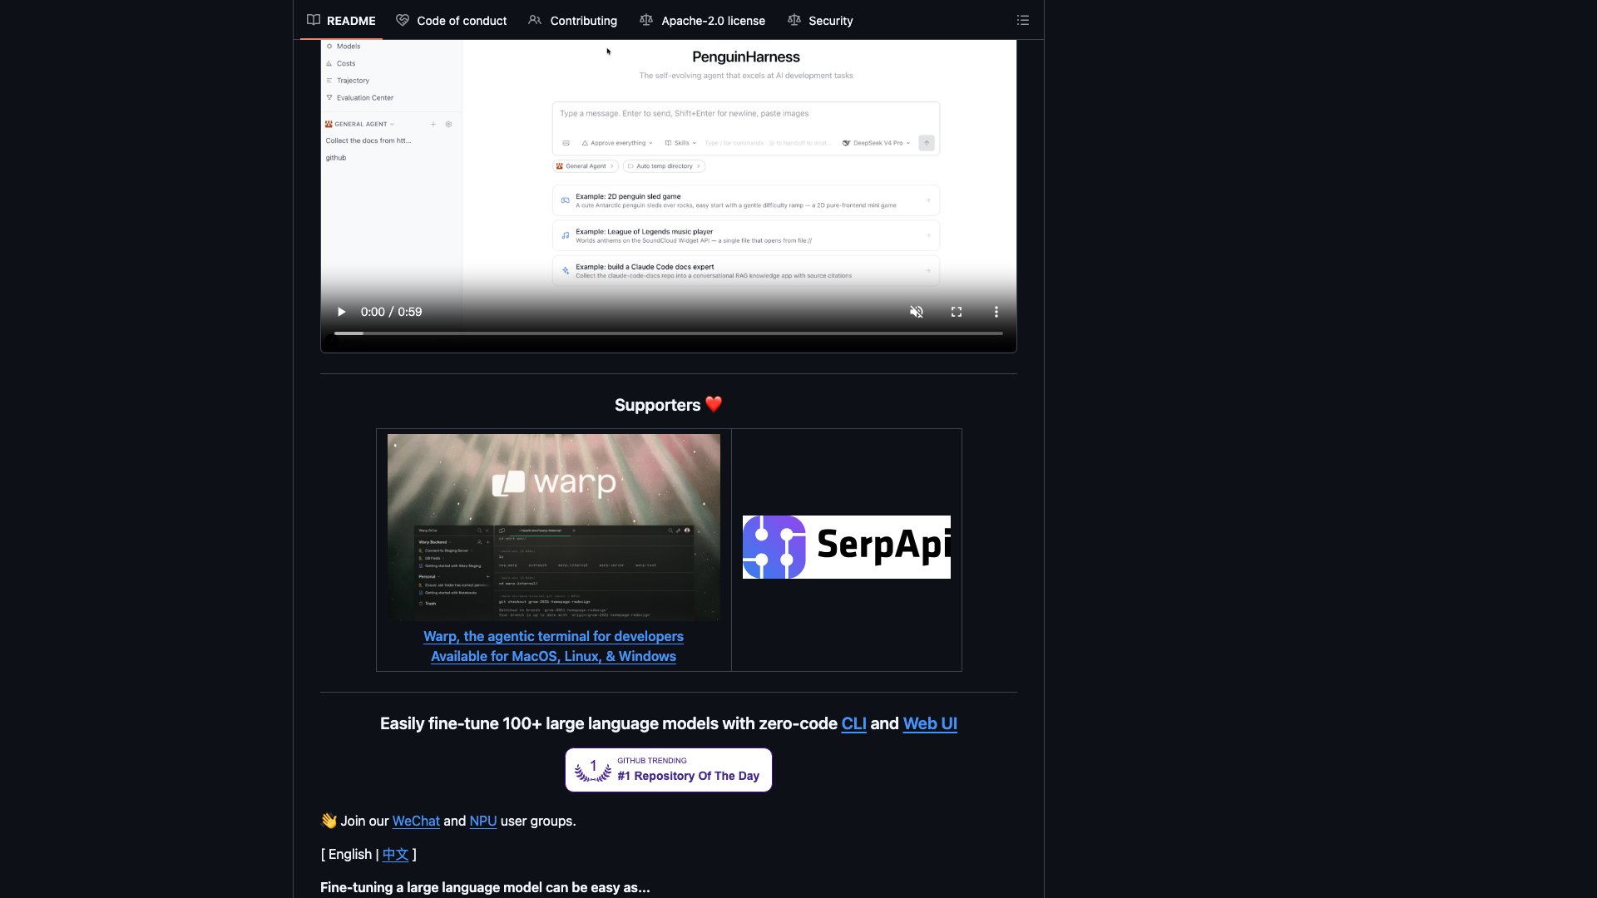Click the video time '0:00 / 0:59'
The height and width of the screenshot is (898, 1597).
391,312
